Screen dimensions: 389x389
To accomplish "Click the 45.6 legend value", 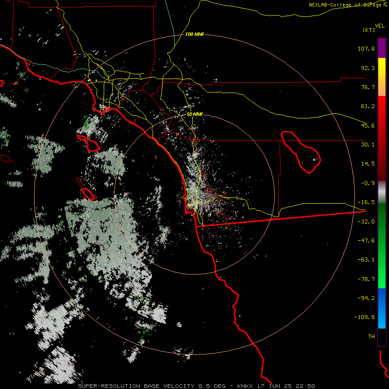I will tap(368, 125).
